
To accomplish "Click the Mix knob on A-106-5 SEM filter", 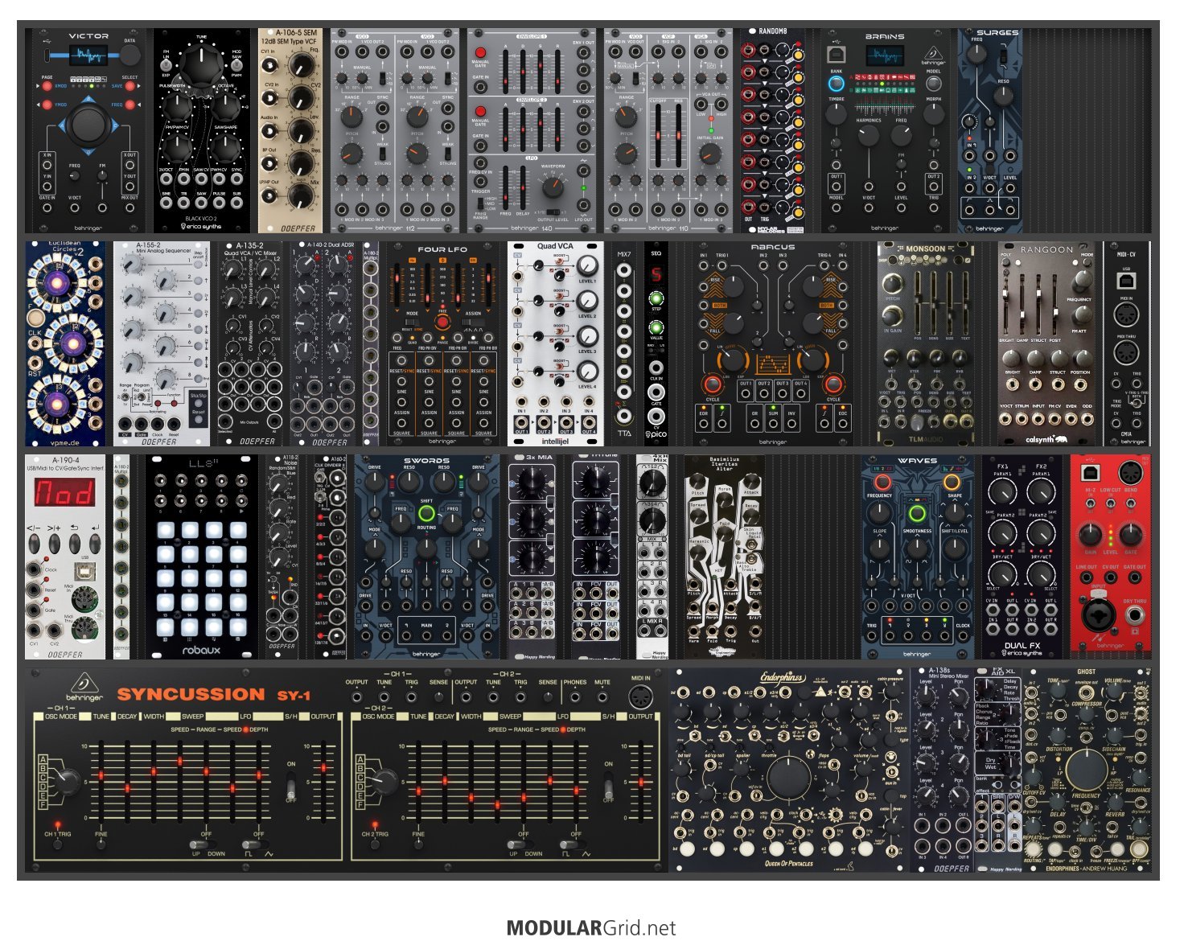I will (300, 195).
